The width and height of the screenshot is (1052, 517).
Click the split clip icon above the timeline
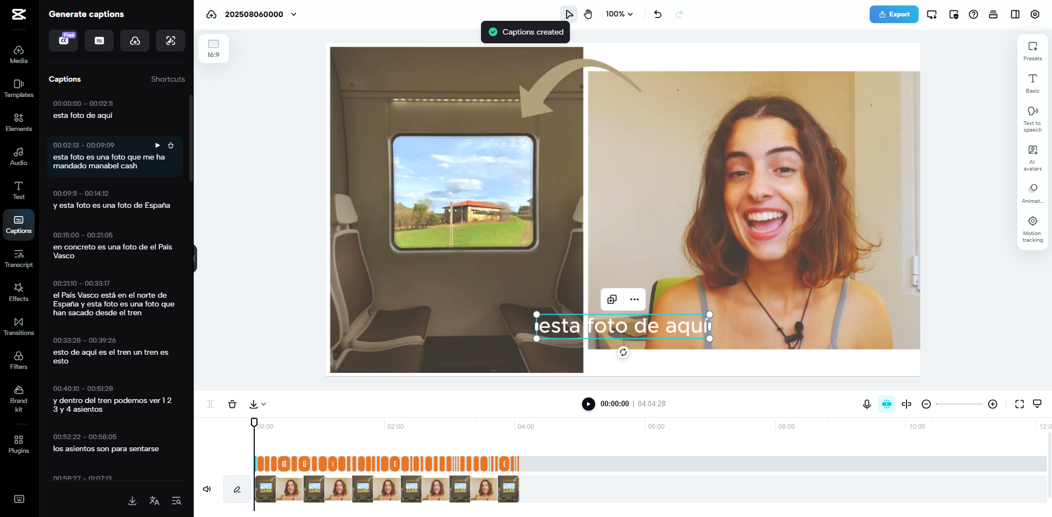coord(210,404)
